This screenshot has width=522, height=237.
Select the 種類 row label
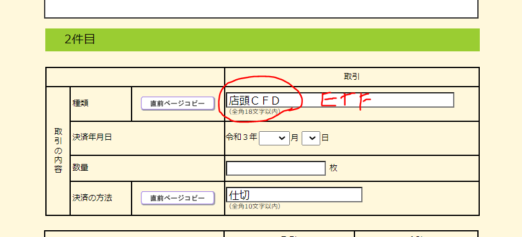(81, 103)
